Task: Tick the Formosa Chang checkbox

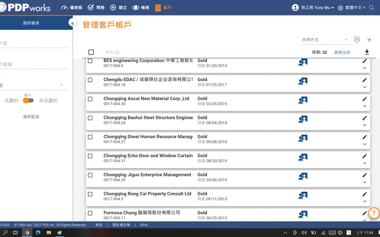Action: point(90,213)
